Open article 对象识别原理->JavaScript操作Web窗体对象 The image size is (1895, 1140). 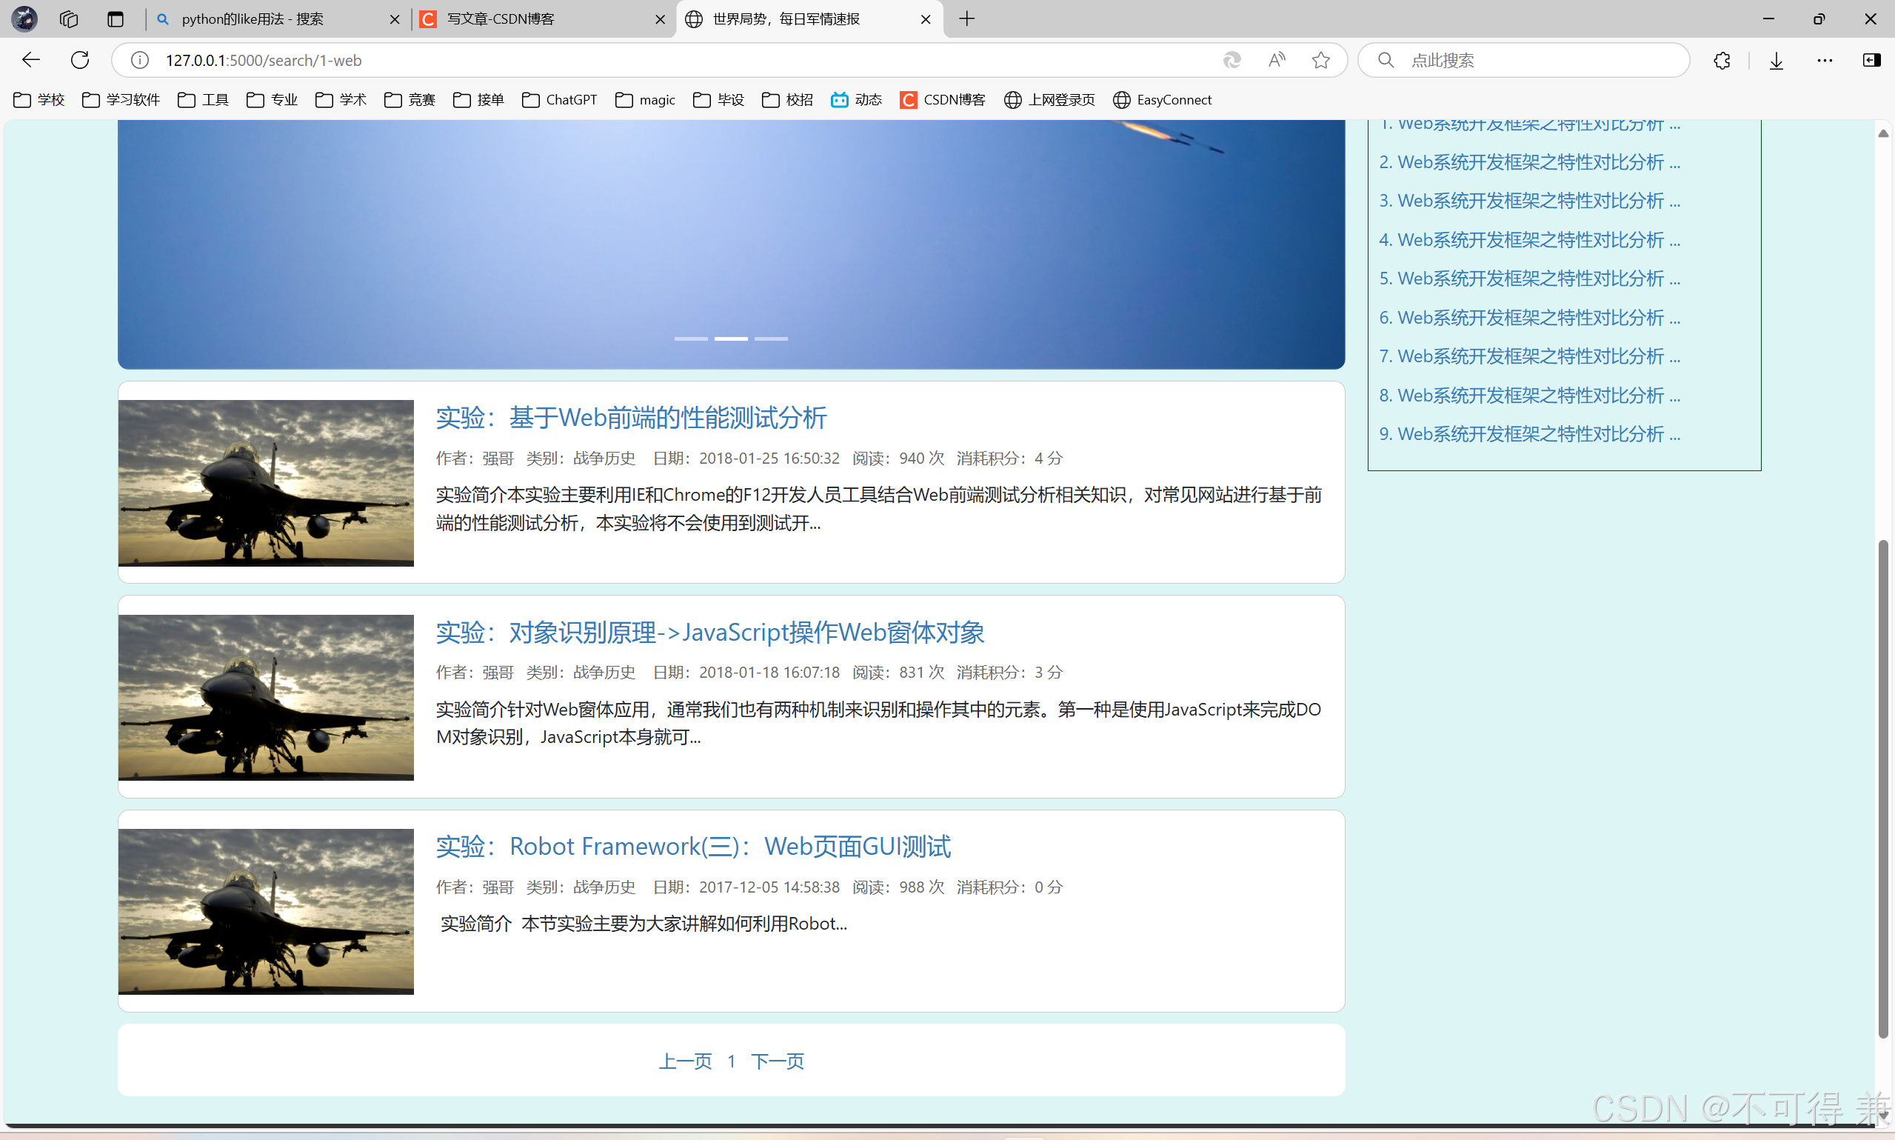point(709,633)
